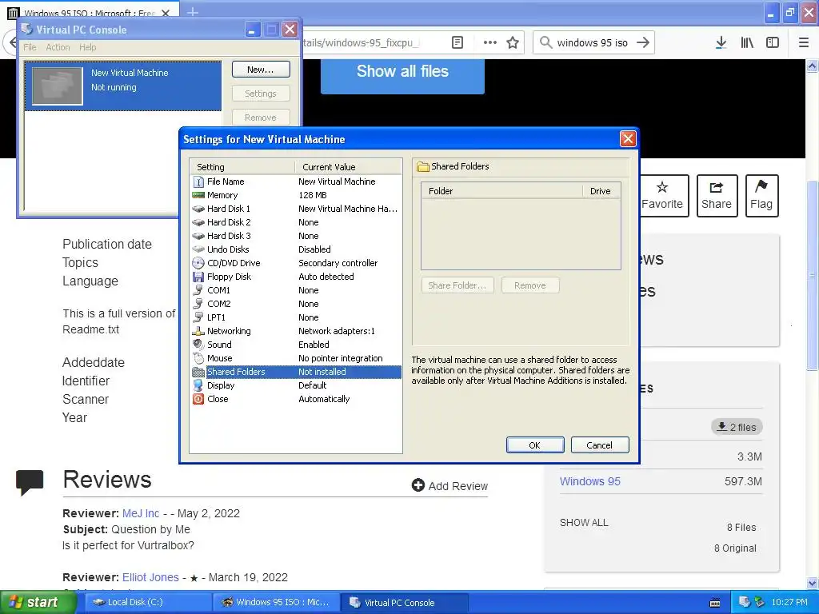The image size is (819, 614).
Task: Select the Hard Disk 1 icon
Action: click(x=198, y=209)
